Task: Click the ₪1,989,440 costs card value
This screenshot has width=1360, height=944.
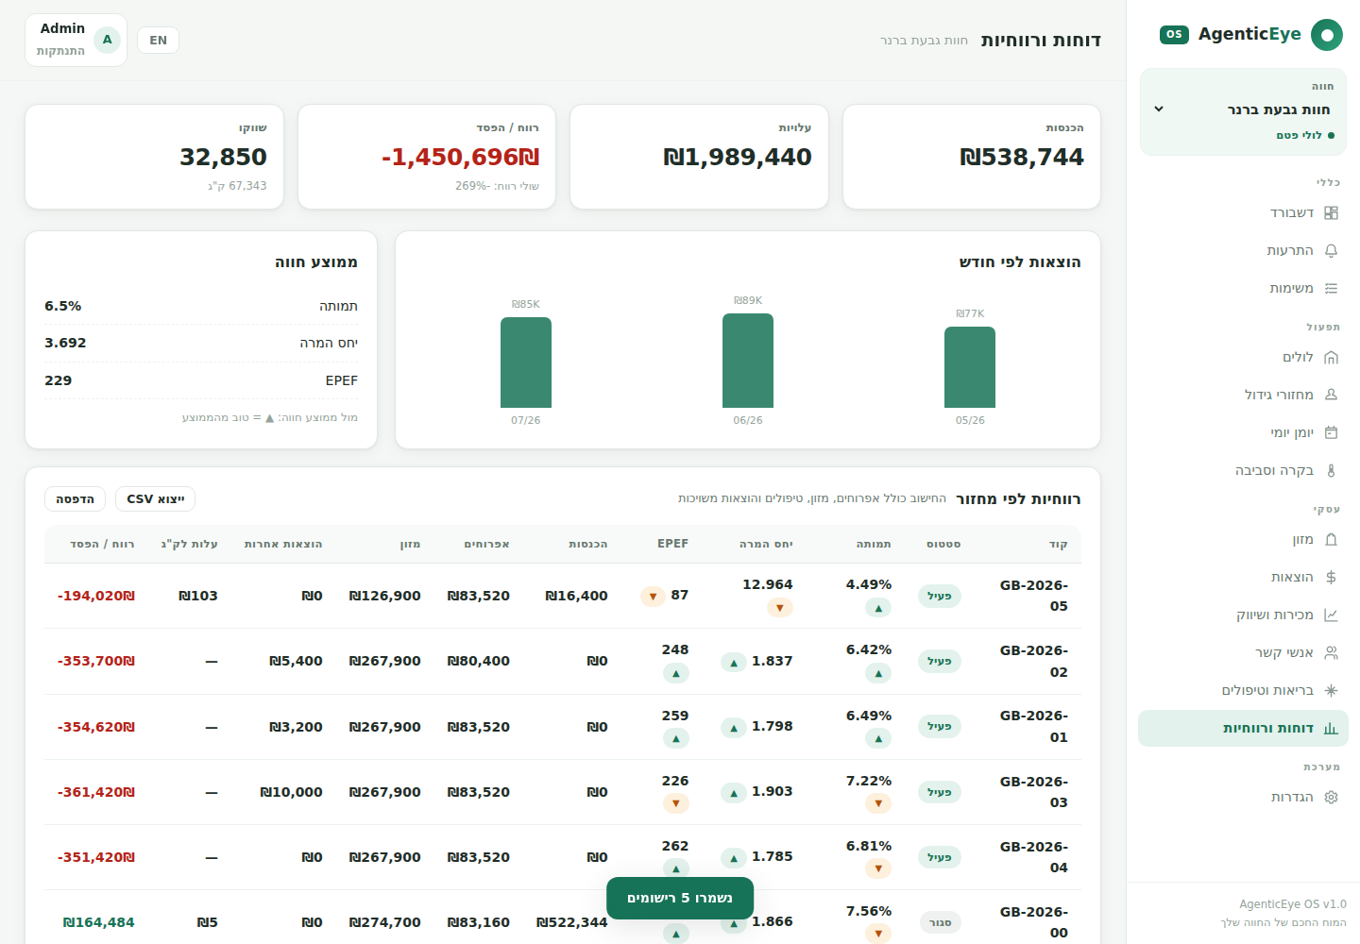Action: tap(738, 157)
